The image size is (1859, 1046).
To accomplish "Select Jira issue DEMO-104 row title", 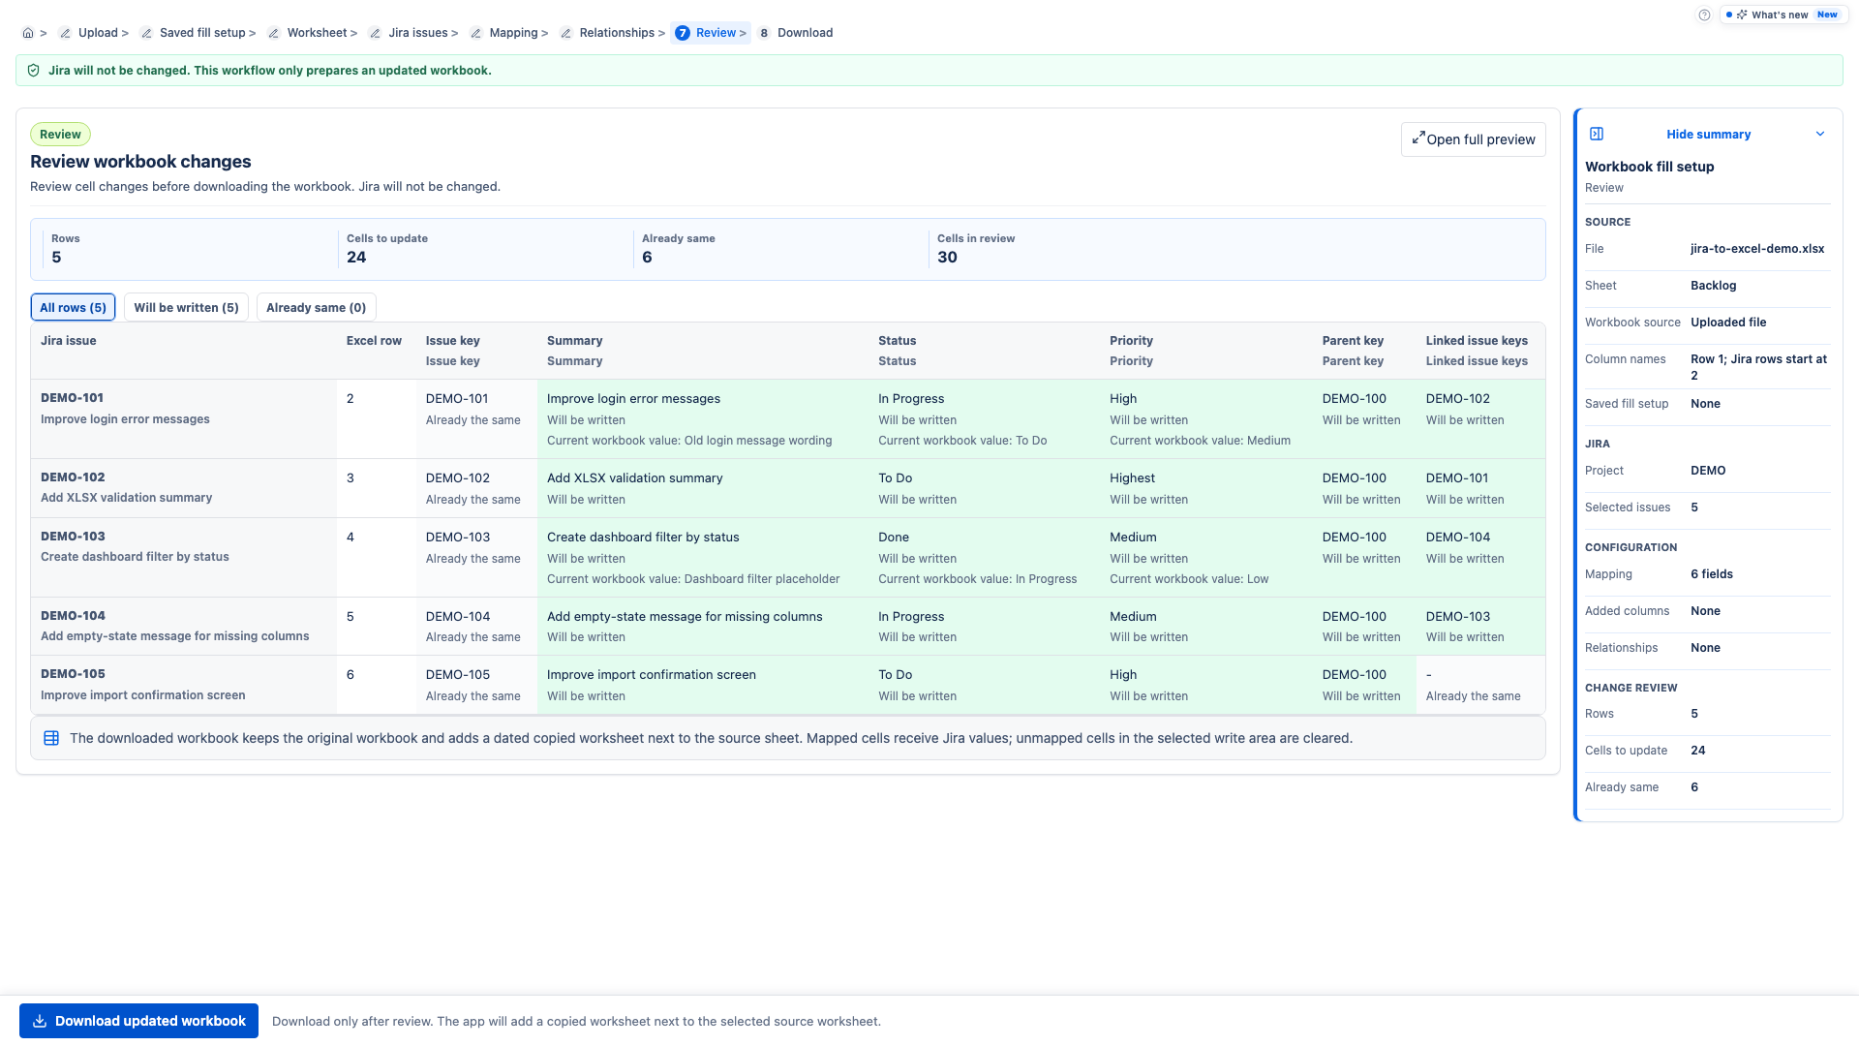I will (73, 616).
